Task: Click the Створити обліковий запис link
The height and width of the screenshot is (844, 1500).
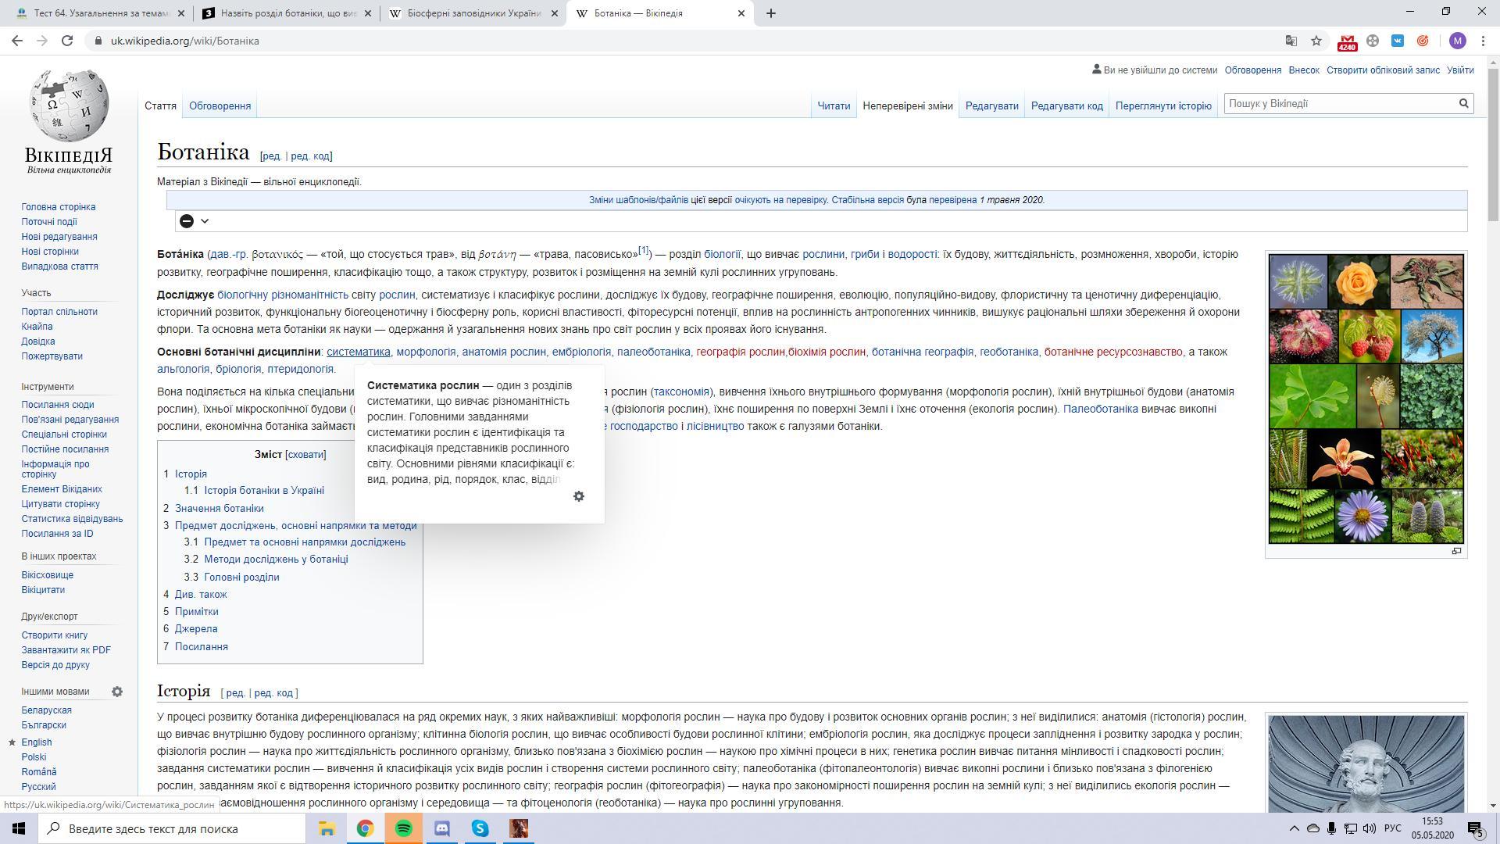Action: pos(1383,70)
